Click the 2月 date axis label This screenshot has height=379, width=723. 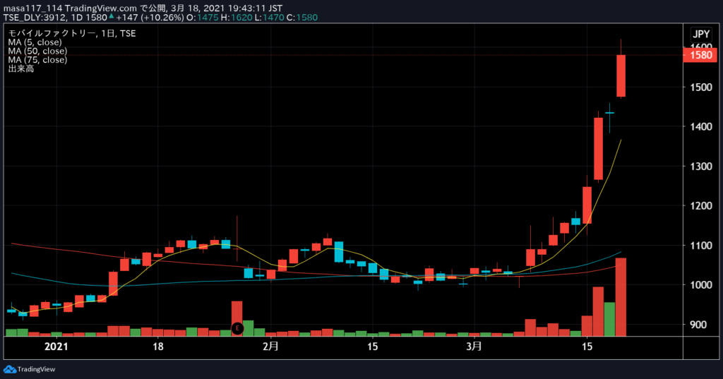click(x=270, y=347)
